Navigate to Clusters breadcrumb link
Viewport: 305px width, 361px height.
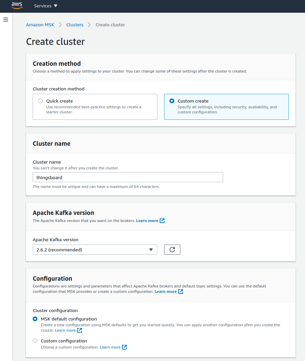(x=75, y=25)
